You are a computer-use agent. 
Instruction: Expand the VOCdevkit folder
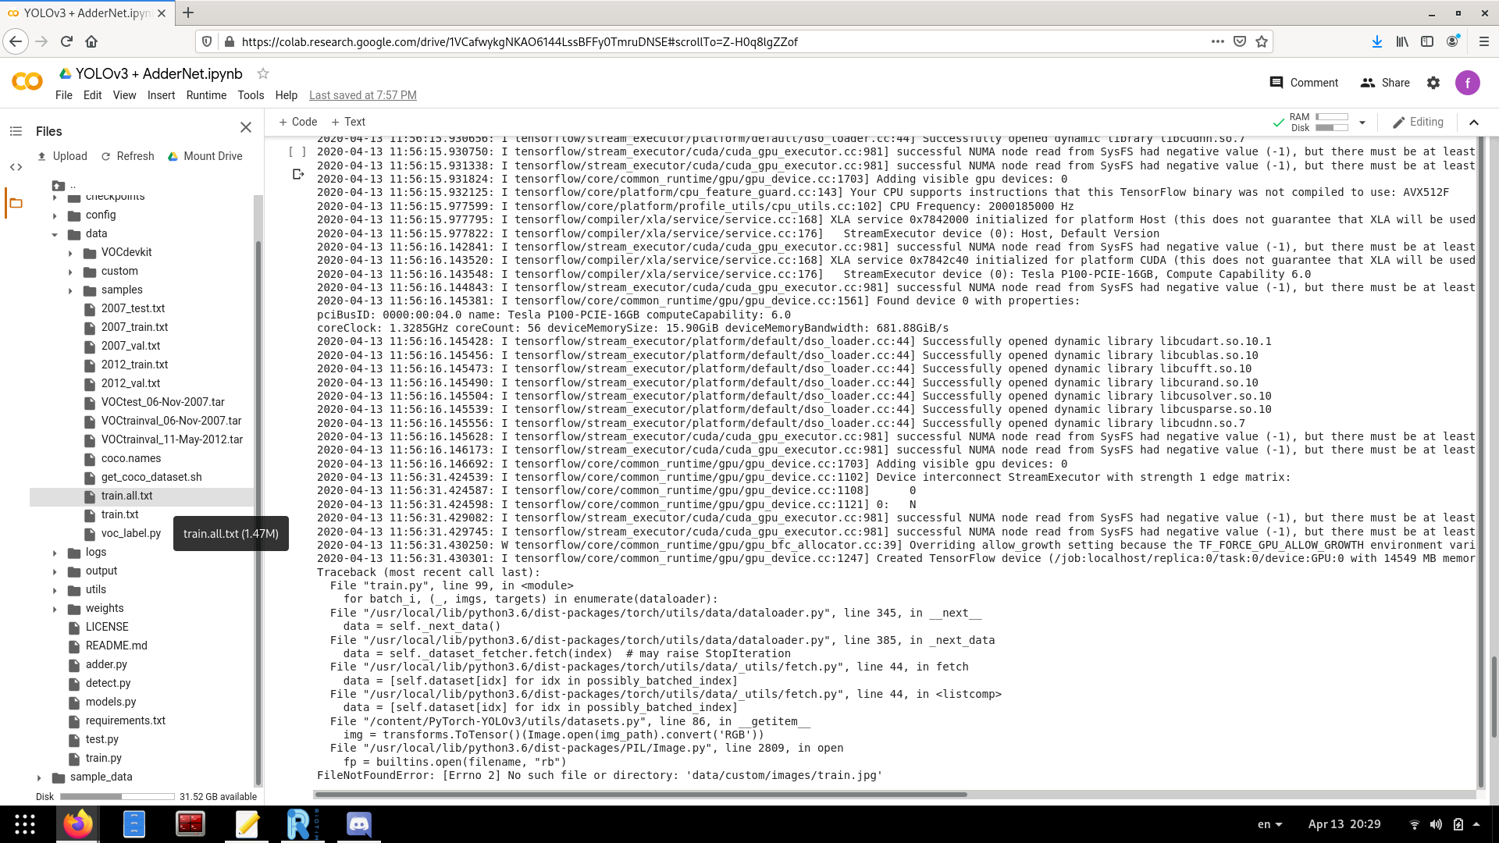pyautogui.click(x=70, y=253)
